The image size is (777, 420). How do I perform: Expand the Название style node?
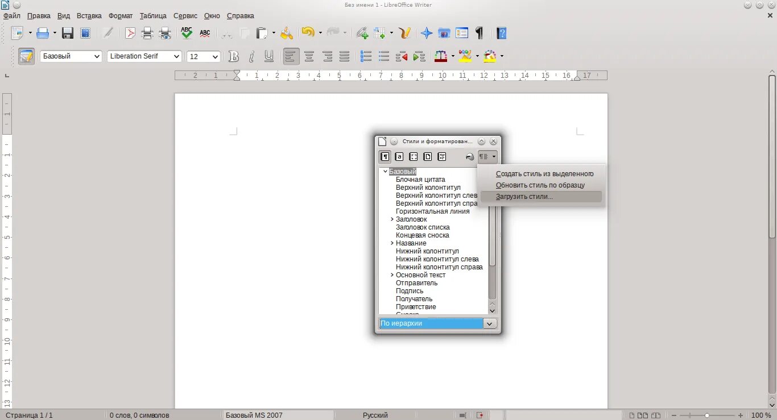pos(392,243)
